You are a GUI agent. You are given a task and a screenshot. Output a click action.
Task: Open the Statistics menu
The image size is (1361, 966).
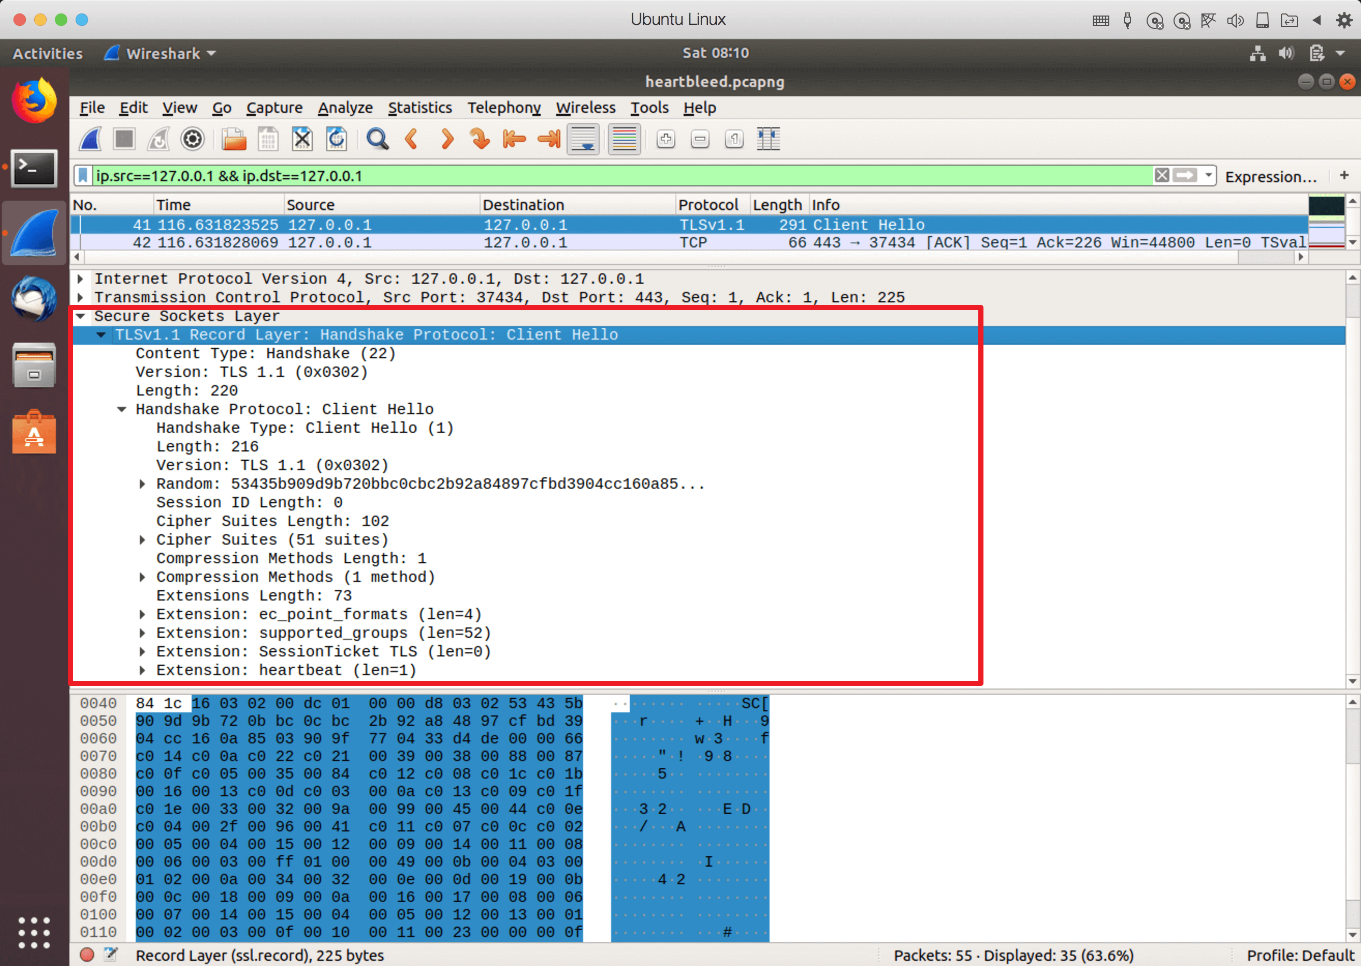click(x=418, y=107)
